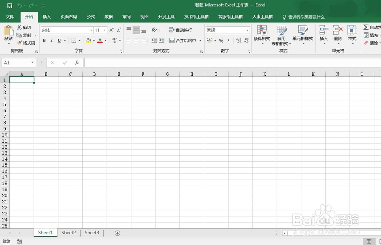Click the column D header
This screenshot has width=381, height=245.
[94, 74]
